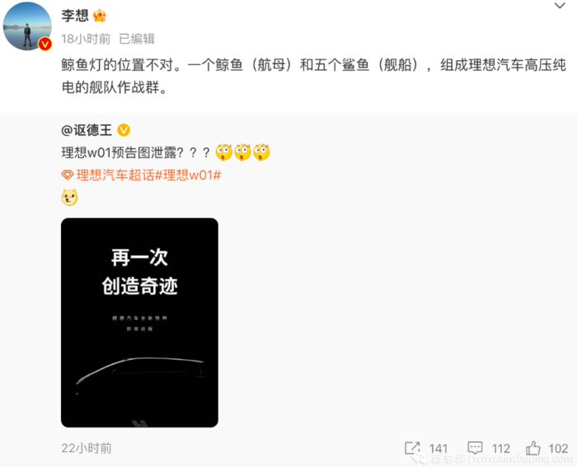Open the 再一次创造奇迹 teaser image

[139, 323]
